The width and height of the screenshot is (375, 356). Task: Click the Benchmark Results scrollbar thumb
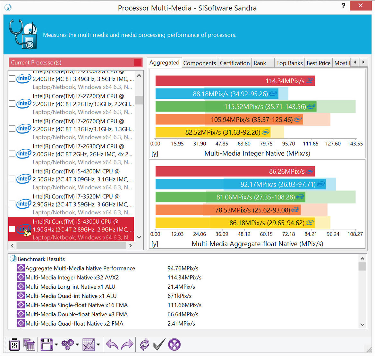(362, 266)
